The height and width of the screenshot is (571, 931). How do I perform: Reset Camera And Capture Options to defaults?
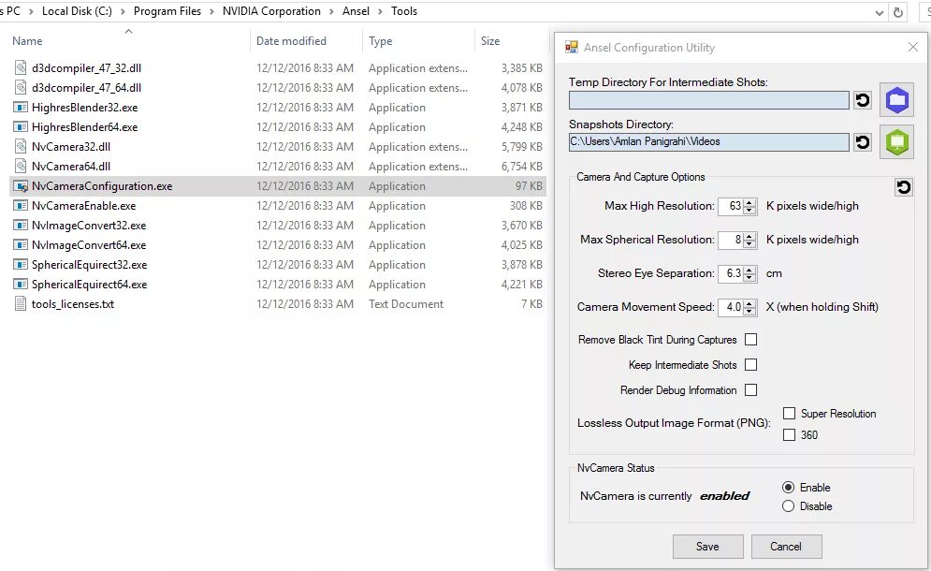coord(903,188)
